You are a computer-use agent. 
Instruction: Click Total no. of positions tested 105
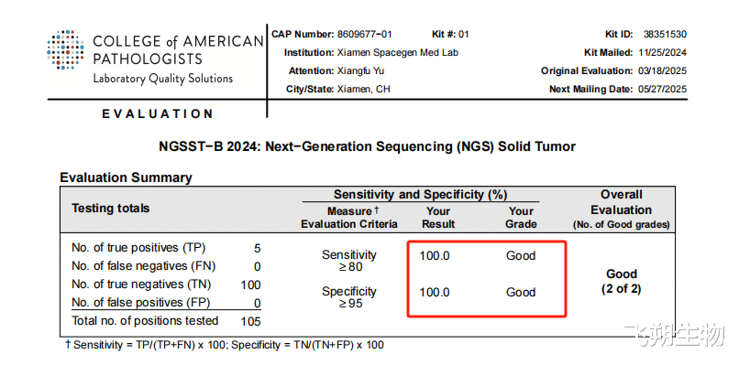pyautogui.click(x=250, y=322)
